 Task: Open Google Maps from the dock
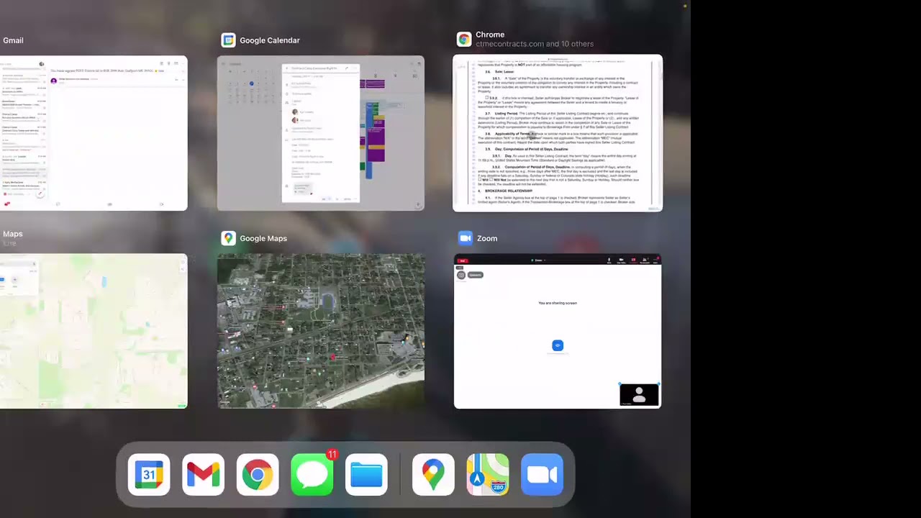(433, 475)
